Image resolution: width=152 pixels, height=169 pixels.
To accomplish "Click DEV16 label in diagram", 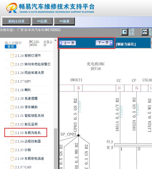I will pyautogui.click(x=96, y=69).
